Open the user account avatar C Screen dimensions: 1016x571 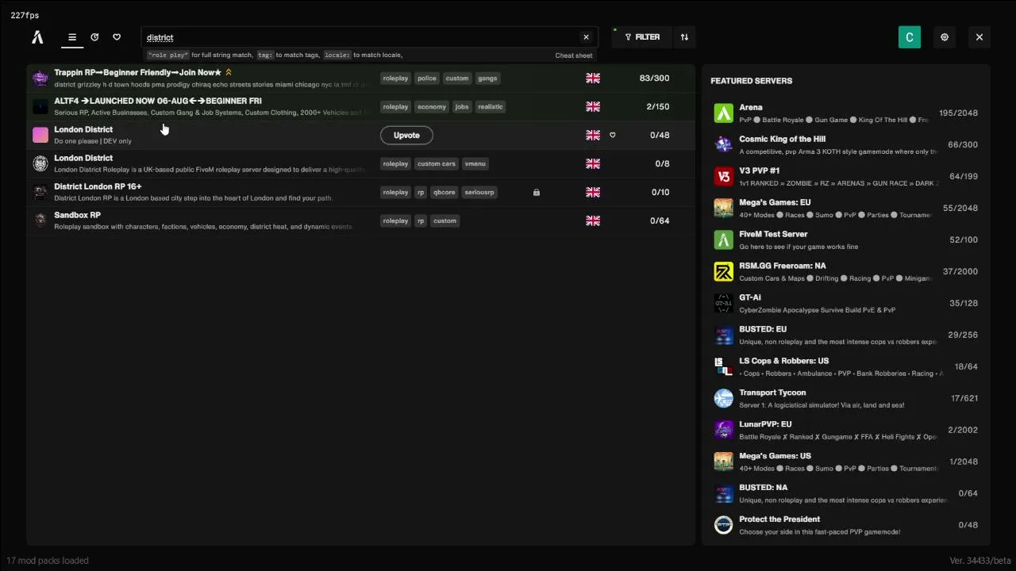click(x=910, y=37)
